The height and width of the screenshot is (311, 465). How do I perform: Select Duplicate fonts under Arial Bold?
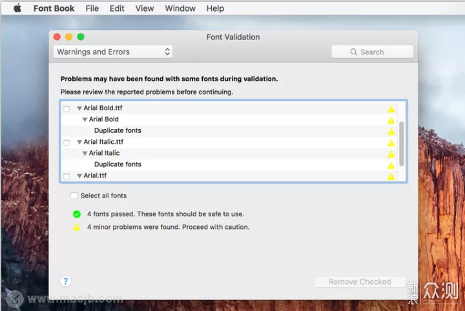click(118, 130)
